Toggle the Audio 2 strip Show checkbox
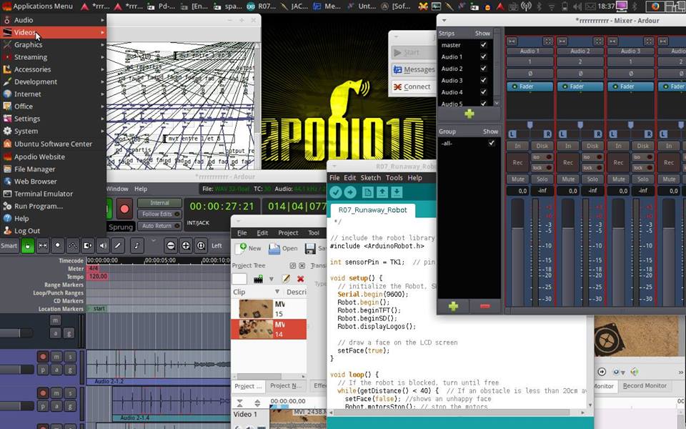Viewport: 686px width, 429px height. pos(484,69)
